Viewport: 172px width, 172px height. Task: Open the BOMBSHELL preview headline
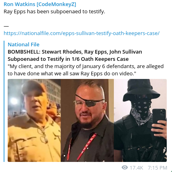(75, 55)
